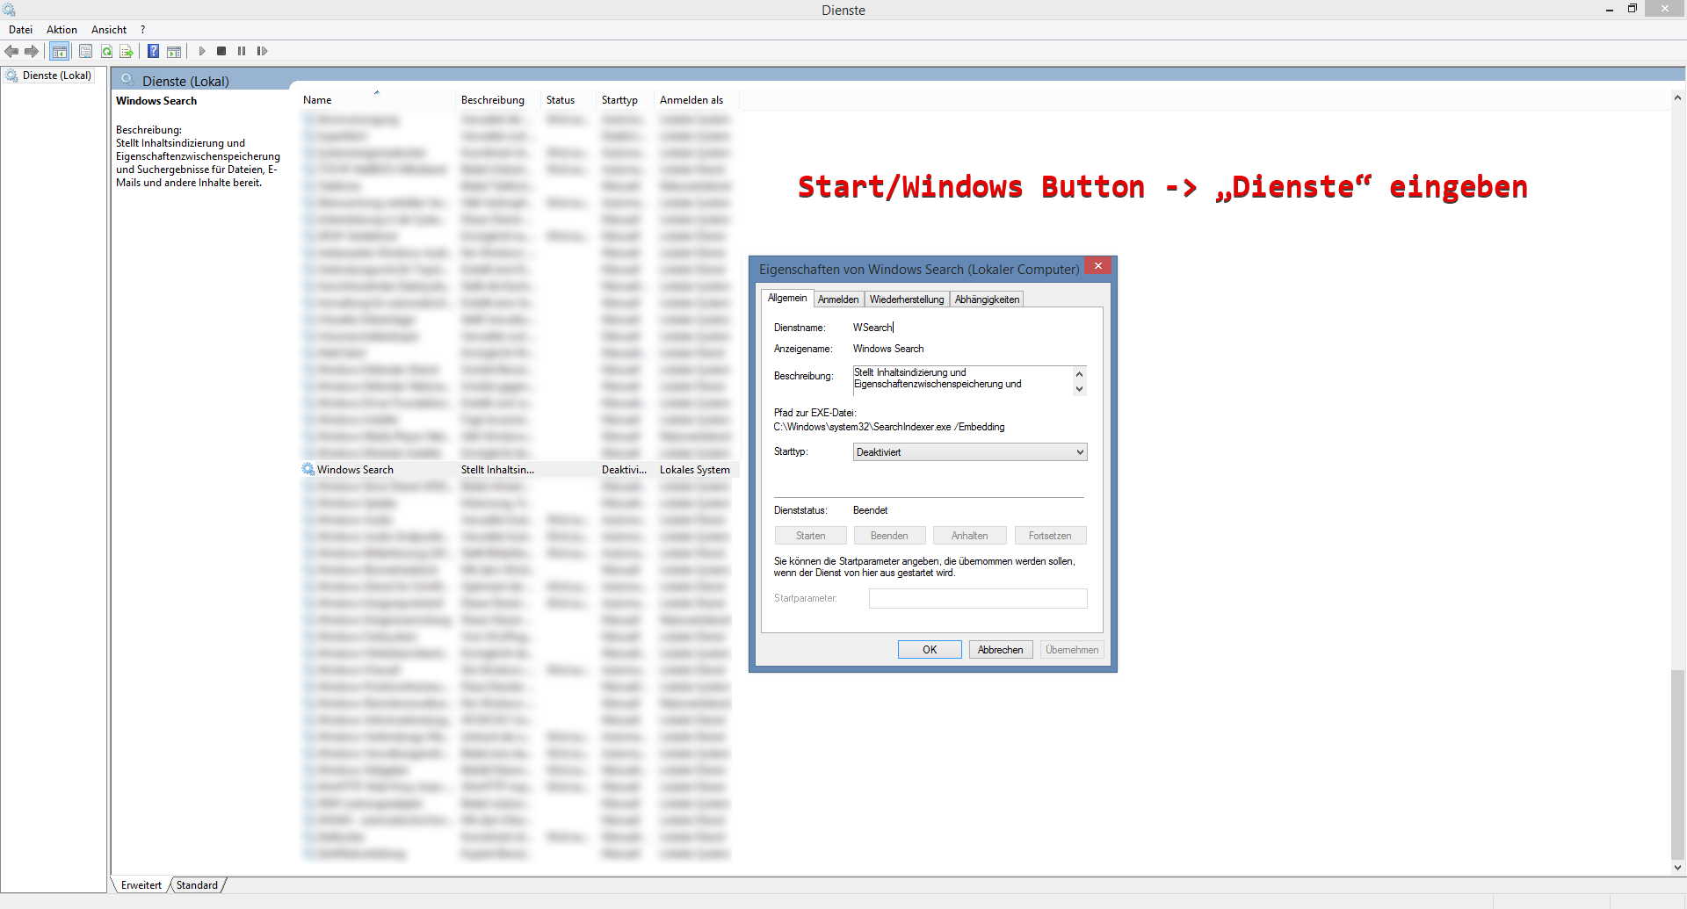This screenshot has width=1687, height=909.
Task: Click the Pause service toolbar icon
Action: point(242,51)
